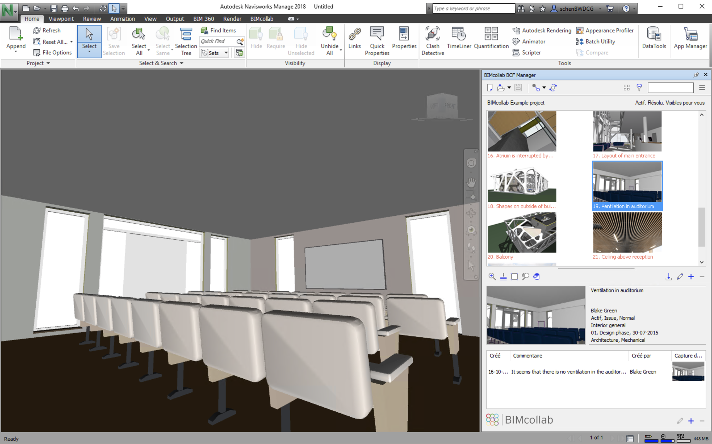This screenshot has width=712, height=444.
Task: Open BCF Manager hamburger menu
Action: [702, 87]
